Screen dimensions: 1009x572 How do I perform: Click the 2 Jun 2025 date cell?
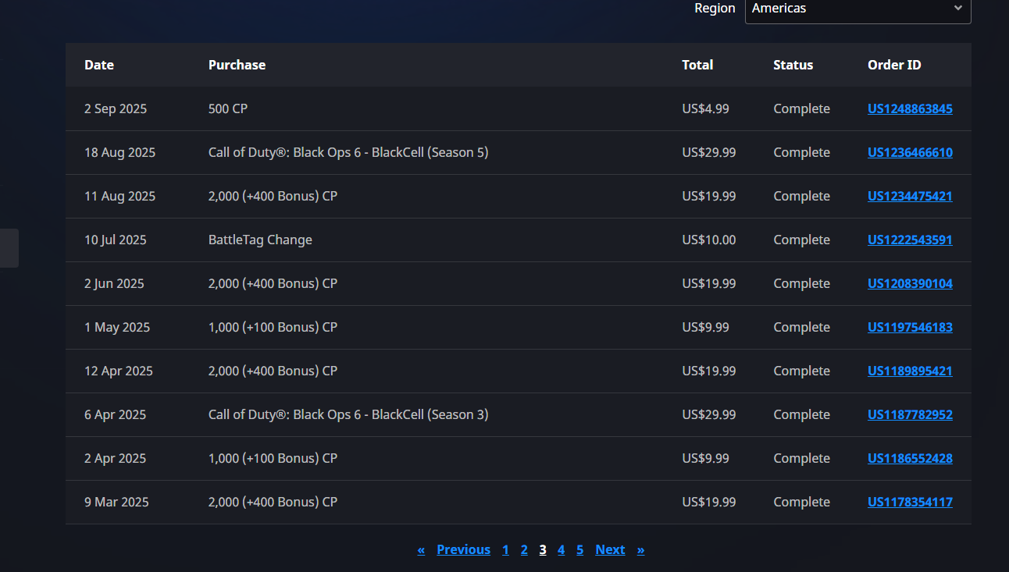click(x=114, y=283)
